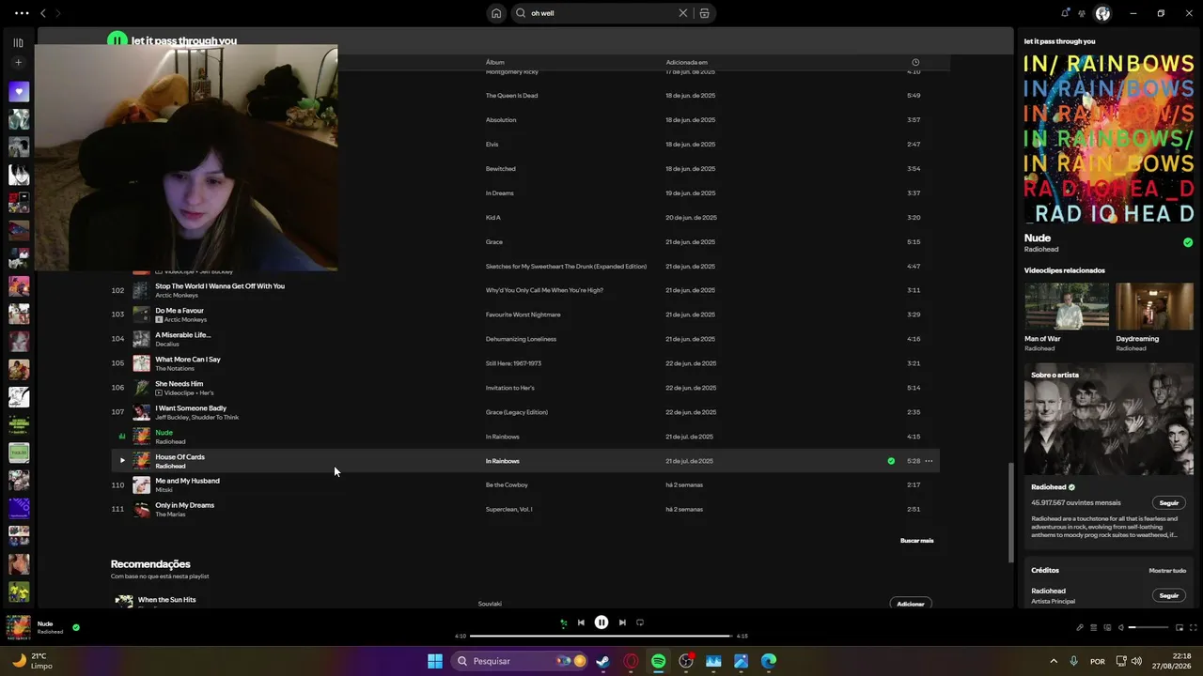Open the mini player

(1178, 627)
